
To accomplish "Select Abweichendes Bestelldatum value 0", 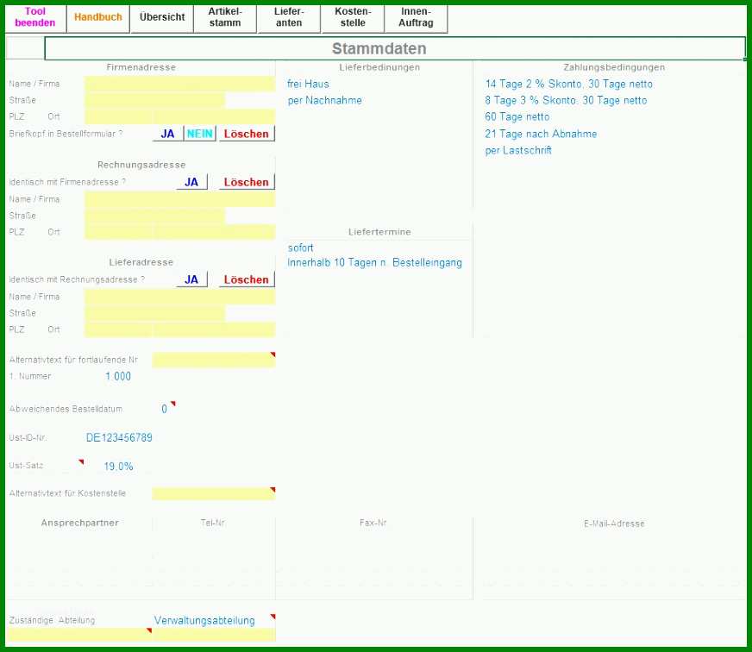I will 164,410.
